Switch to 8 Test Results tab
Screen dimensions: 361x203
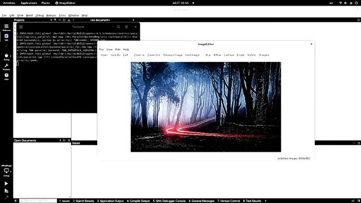click(252, 201)
